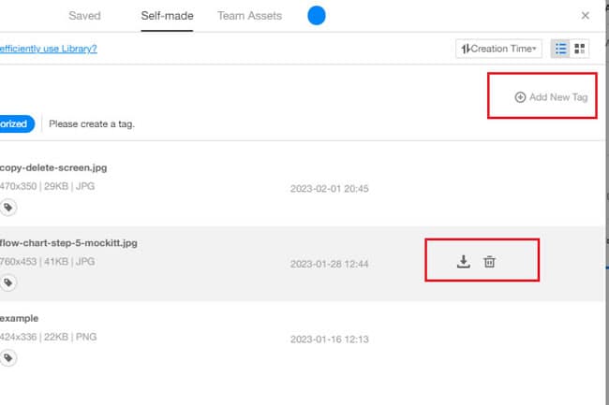Image resolution: width=609 pixels, height=405 pixels.
Task: Select the copy-delete-screen.jpg file name
Action: pos(53,167)
